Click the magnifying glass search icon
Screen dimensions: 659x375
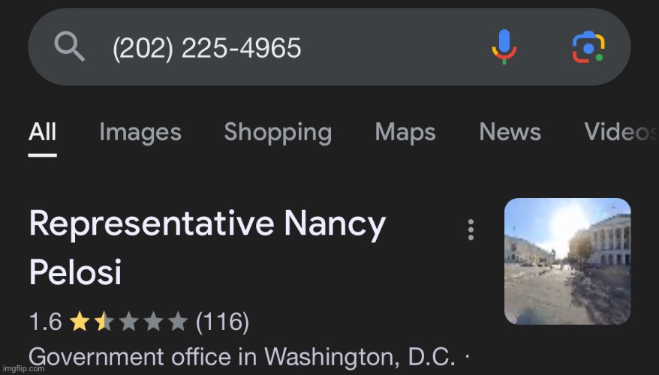70,48
